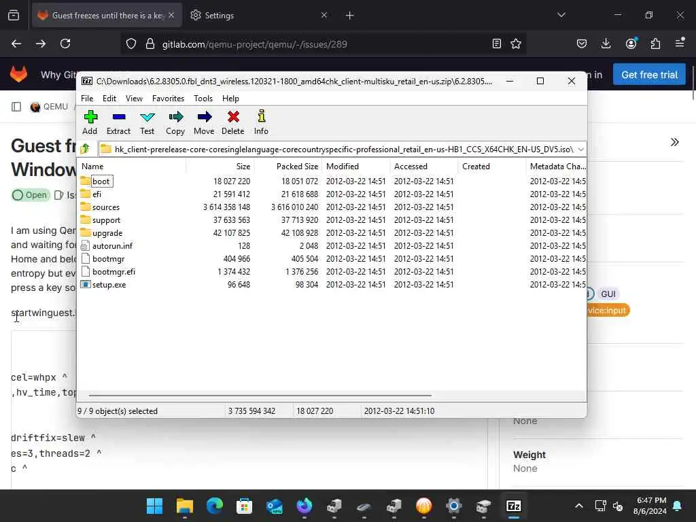Select the setup.exe file
696x522 pixels.
coord(109,284)
